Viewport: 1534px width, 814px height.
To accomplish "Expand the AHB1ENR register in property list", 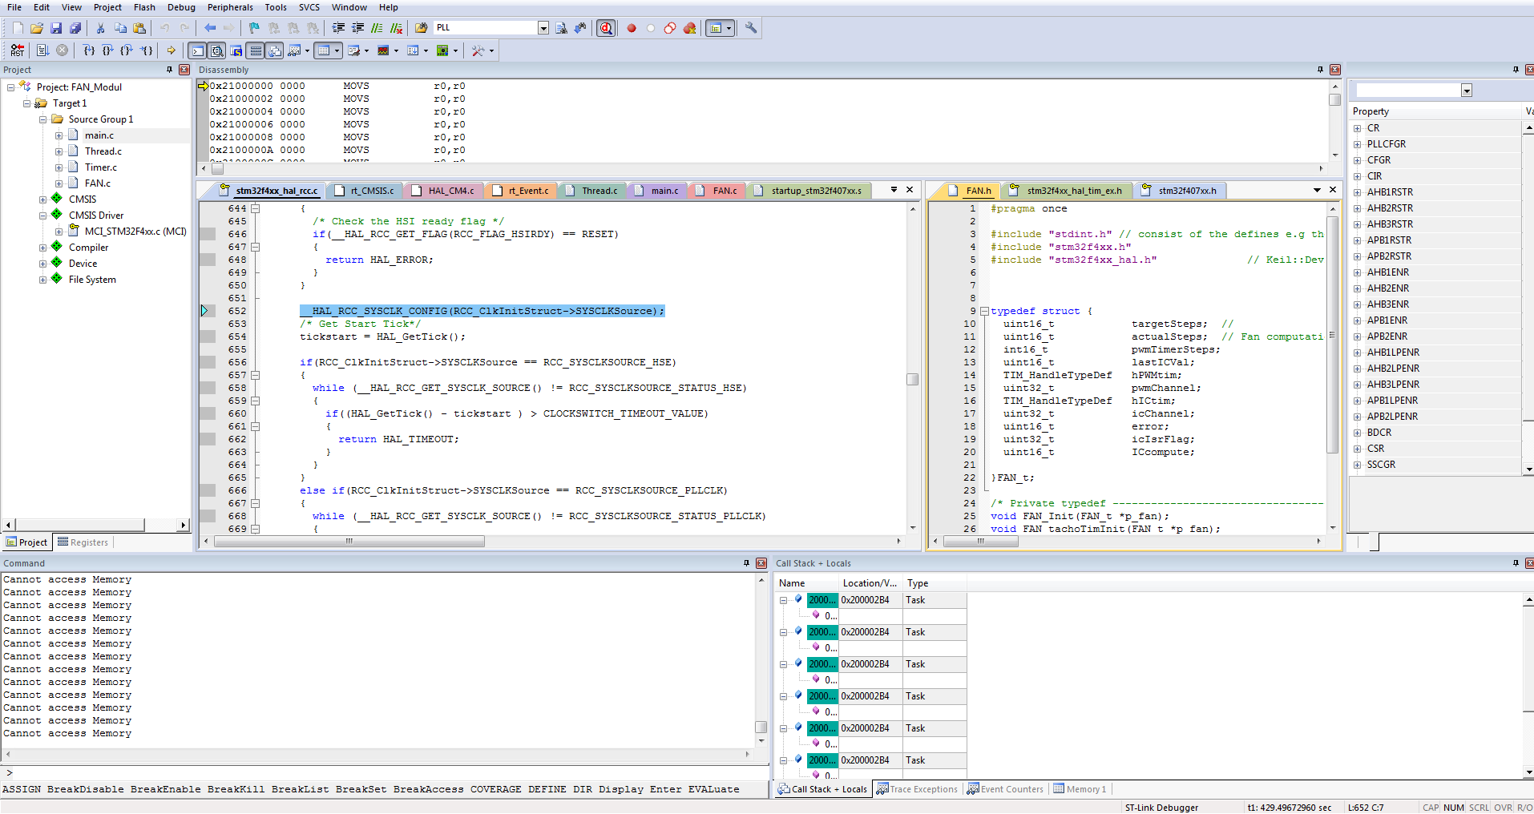I will tap(1357, 272).
